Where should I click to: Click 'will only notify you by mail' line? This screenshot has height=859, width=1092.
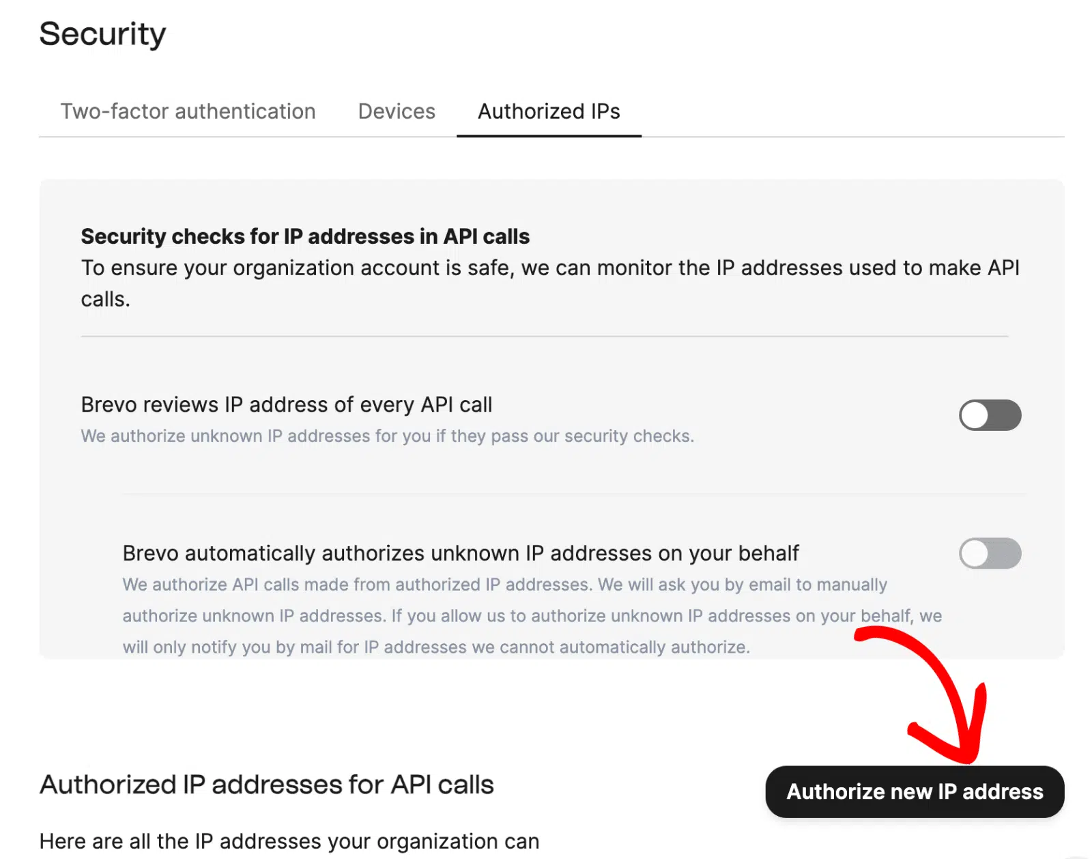pos(436,647)
